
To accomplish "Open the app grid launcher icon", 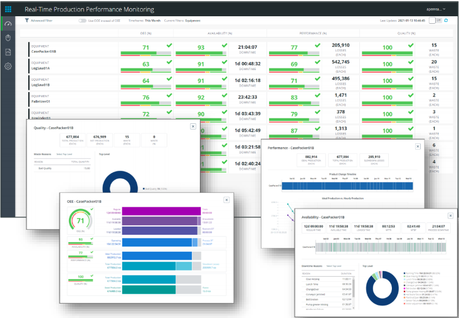I will pyautogui.click(x=9, y=9).
